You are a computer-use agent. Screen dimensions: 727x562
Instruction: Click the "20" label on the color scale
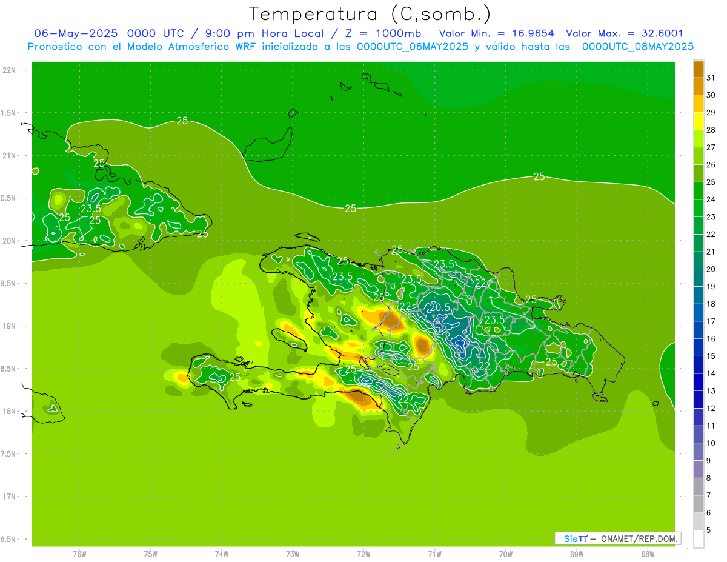click(x=711, y=269)
